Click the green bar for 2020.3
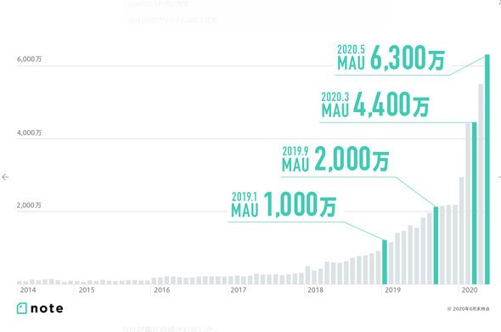Image resolution: width=501 pixels, height=332 pixels. pos(474,203)
